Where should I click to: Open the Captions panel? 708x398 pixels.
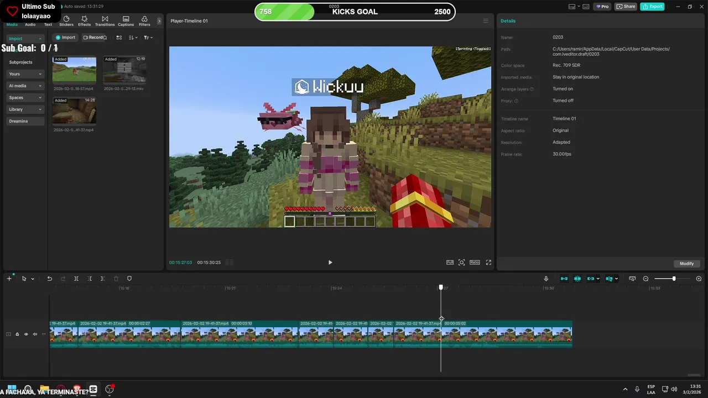(126, 21)
